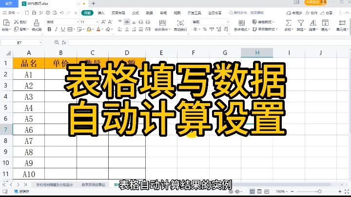Click the zoom in plus button
The image size is (351, 197).
pyautogui.click(x=340, y=192)
